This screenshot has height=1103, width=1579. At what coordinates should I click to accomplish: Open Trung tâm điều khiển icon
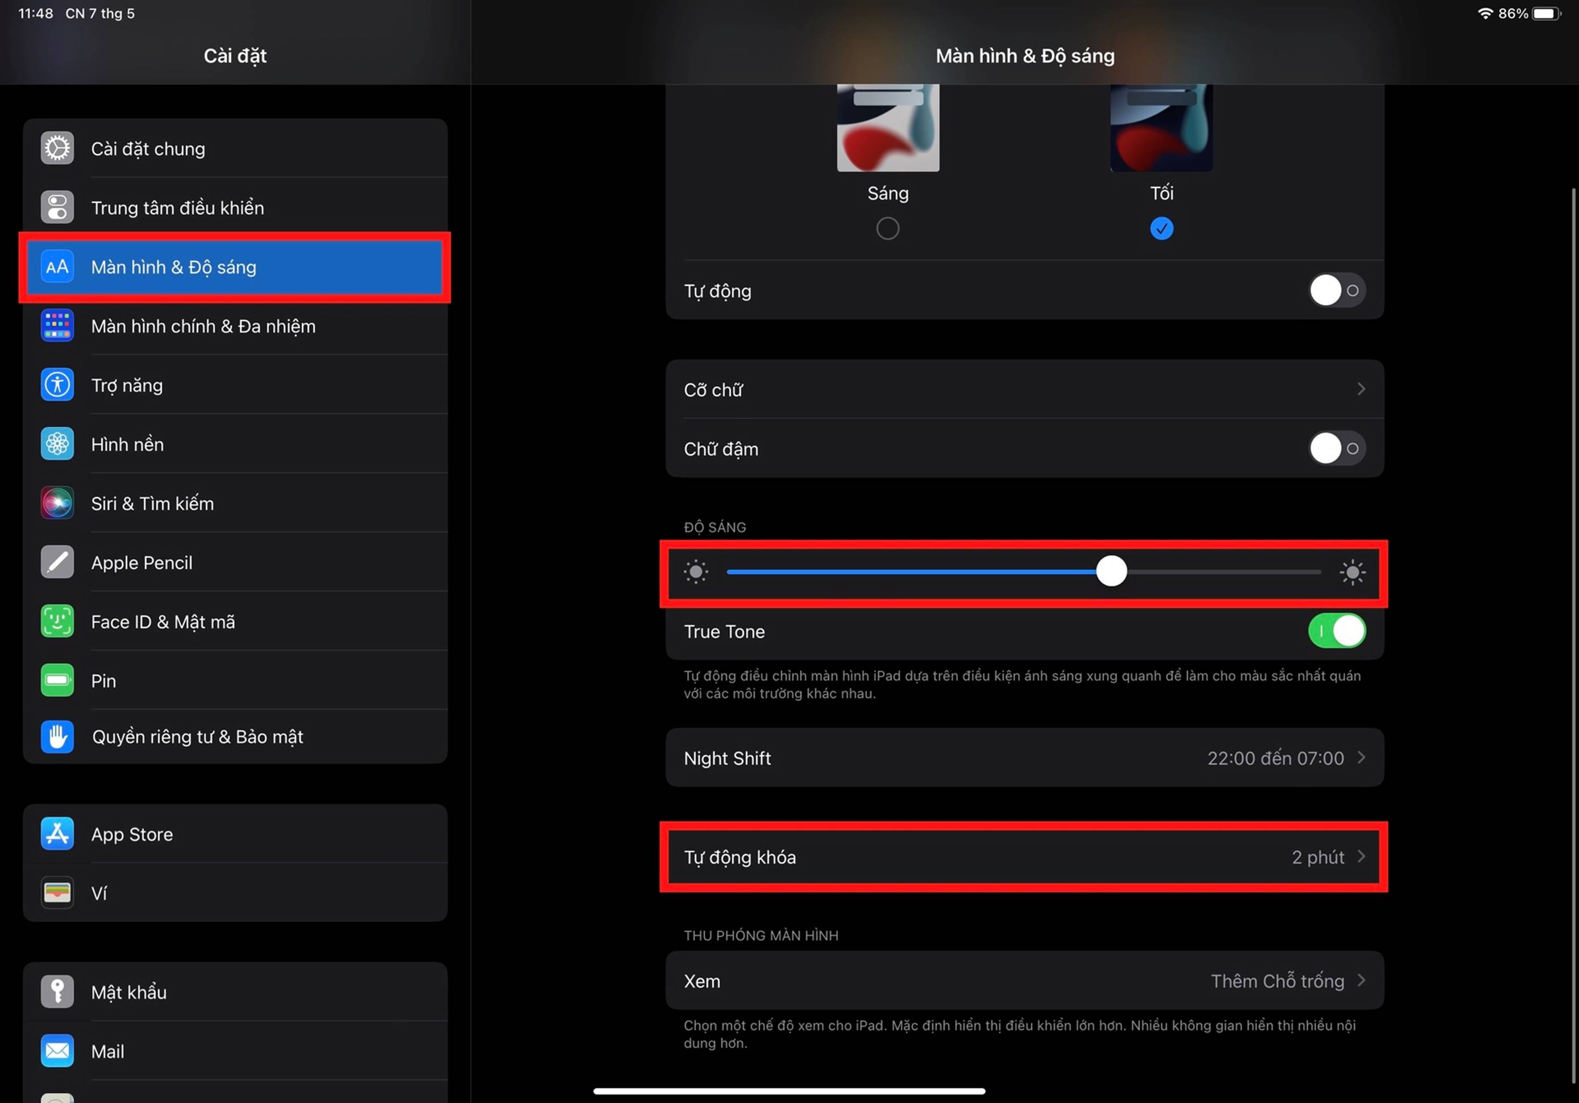click(57, 207)
